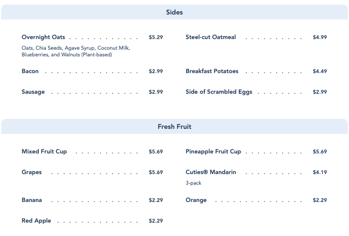Click the Sides section header
Viewport: 349px width, 236px height.
click(174, 12)
